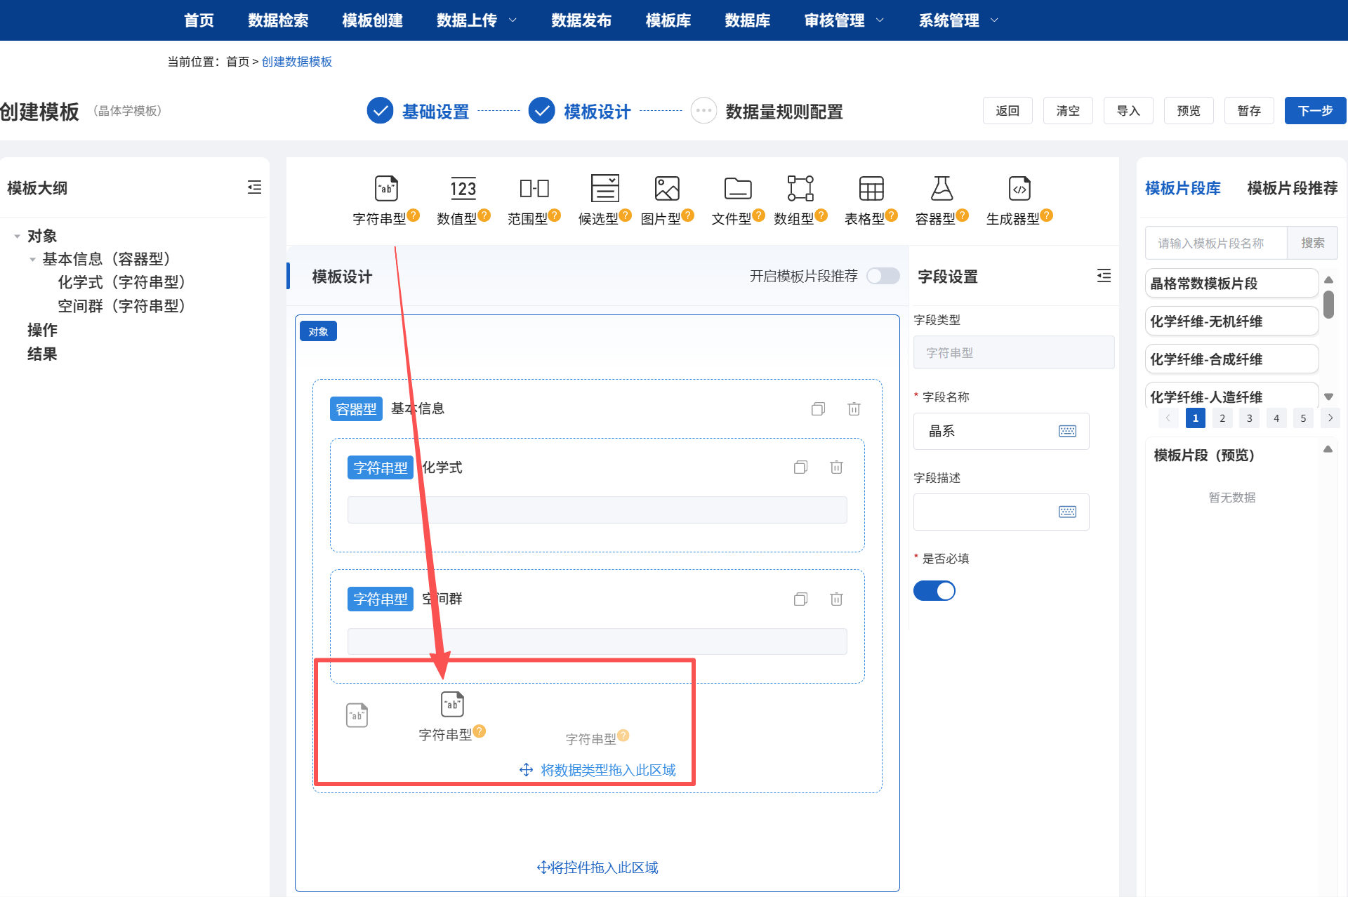1348x897 pixels.
Task: Click the copy icon on 化学式 field
Action: click(800, 467)
